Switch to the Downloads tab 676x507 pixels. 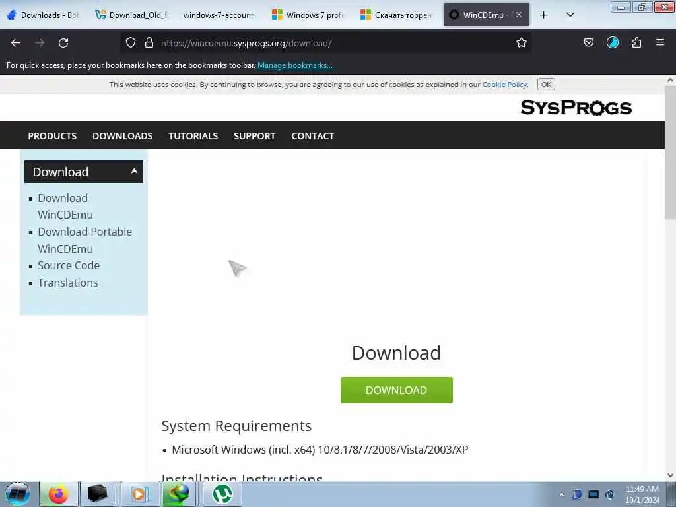click(x=44, y=15)
